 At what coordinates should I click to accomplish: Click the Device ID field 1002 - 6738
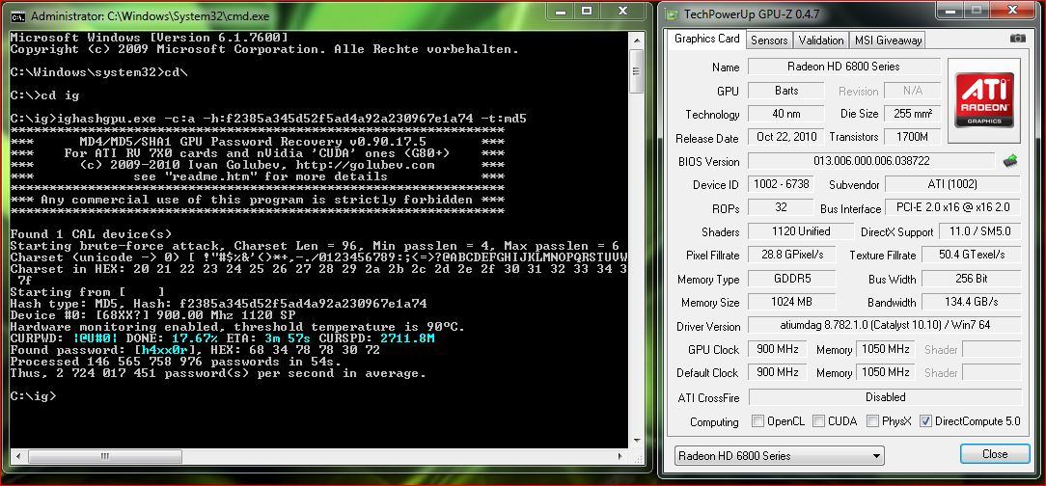[781, 185]
